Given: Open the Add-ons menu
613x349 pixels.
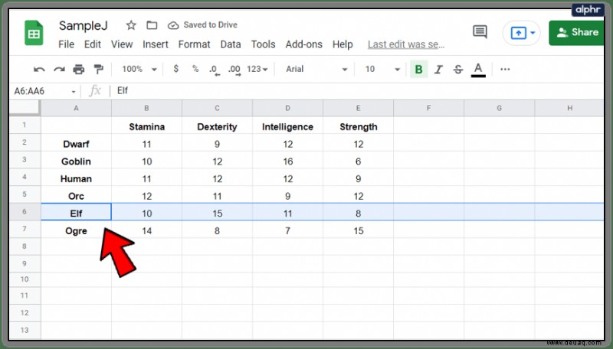Looking at the screenshot, I should tap(303, 44).
